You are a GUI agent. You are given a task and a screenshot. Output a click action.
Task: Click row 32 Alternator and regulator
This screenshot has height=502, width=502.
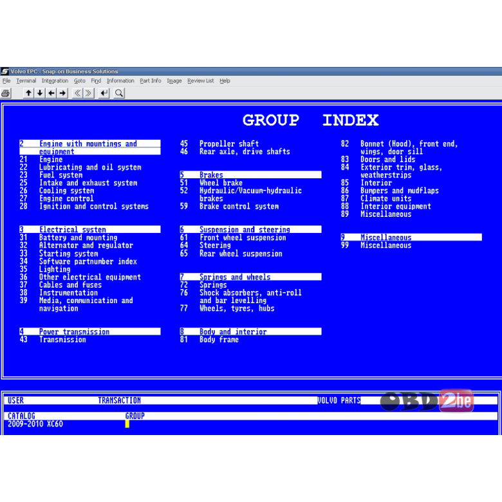click(x=76, y=245)
